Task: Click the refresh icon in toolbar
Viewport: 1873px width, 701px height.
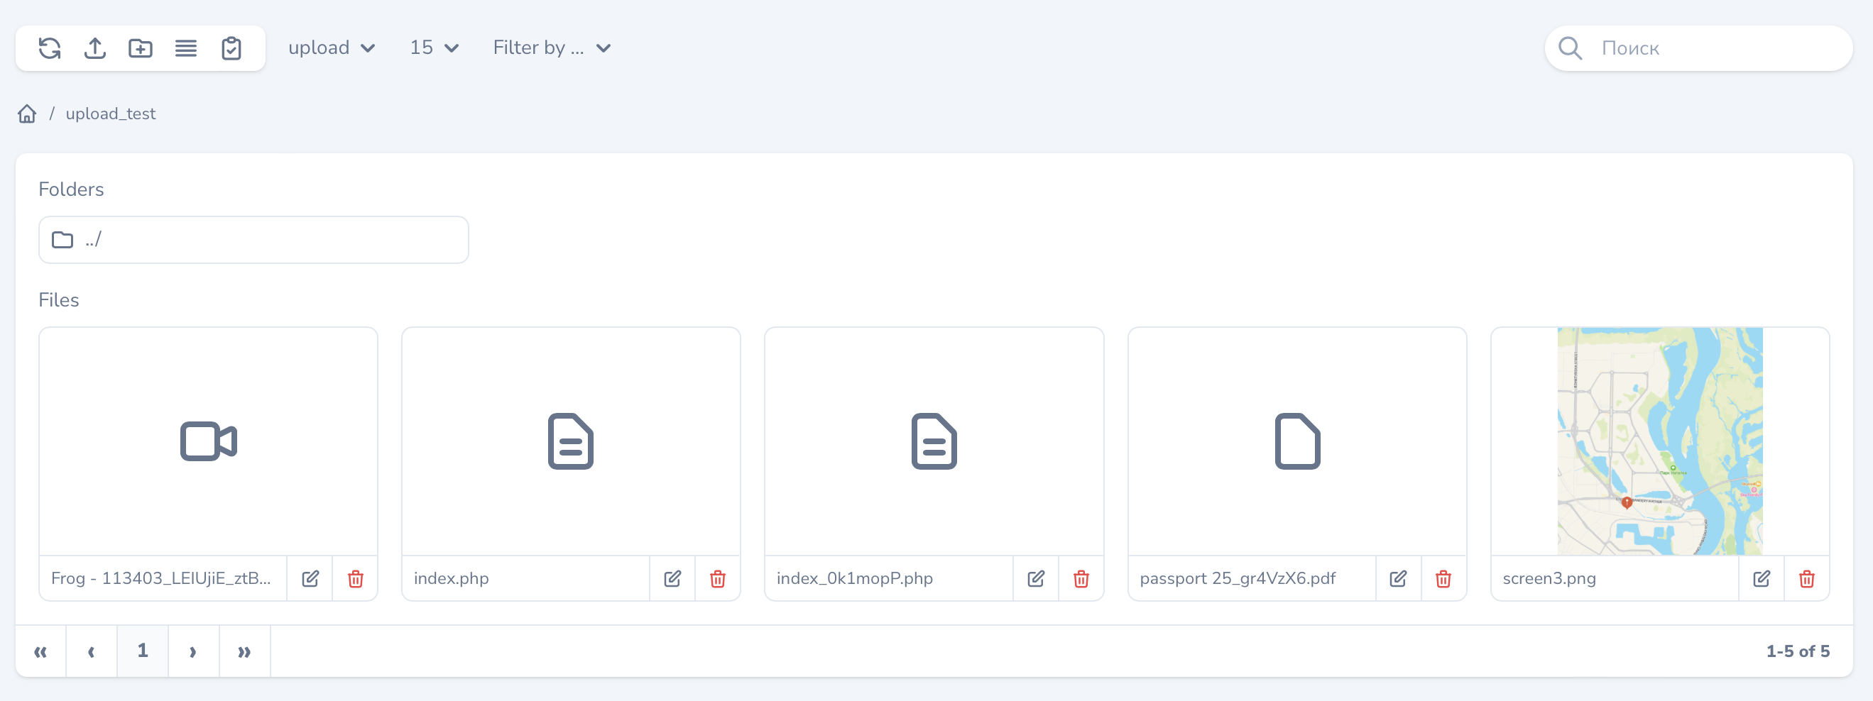Action: [x=50, y=48]
